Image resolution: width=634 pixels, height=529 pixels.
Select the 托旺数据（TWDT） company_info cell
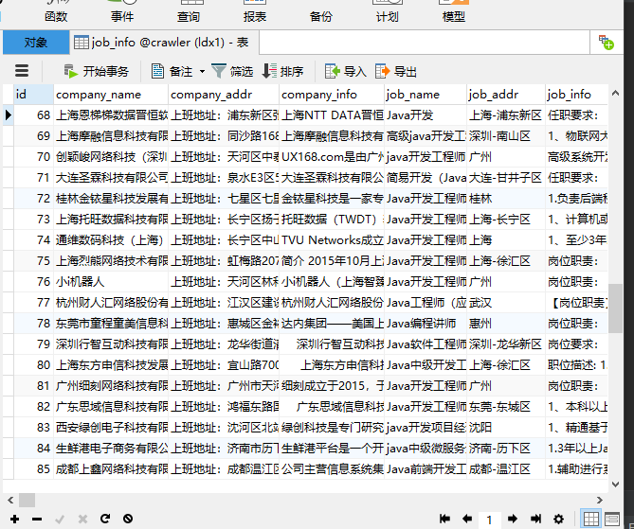[332, 220]
